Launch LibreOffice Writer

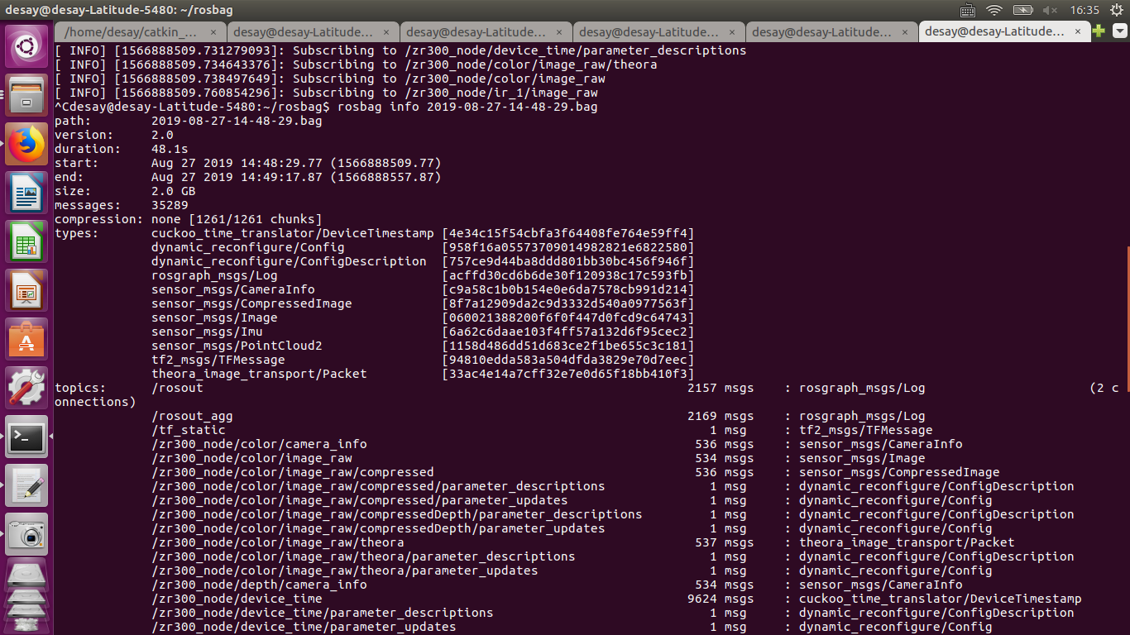(x=26, y=193)
